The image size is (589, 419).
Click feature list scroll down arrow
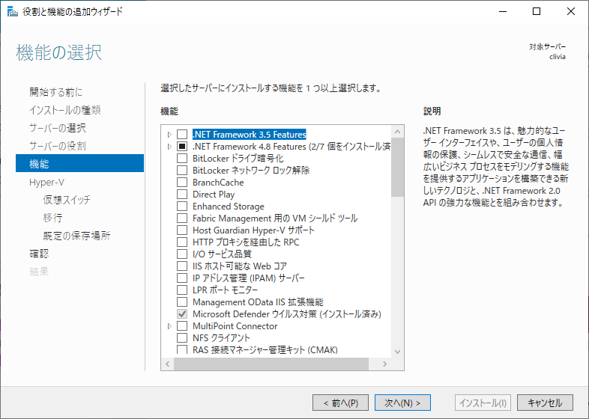click(397, 352)
